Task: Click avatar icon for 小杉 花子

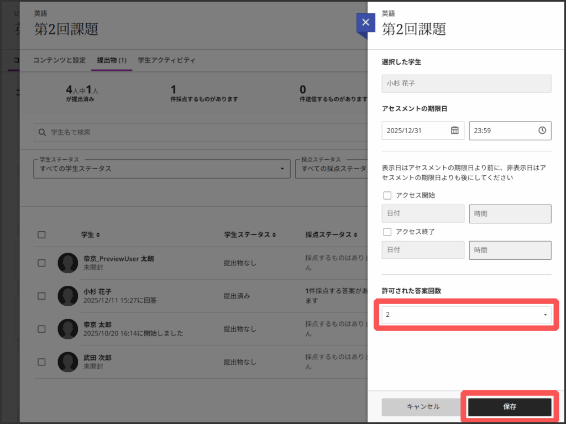Action: coord(68,296)
